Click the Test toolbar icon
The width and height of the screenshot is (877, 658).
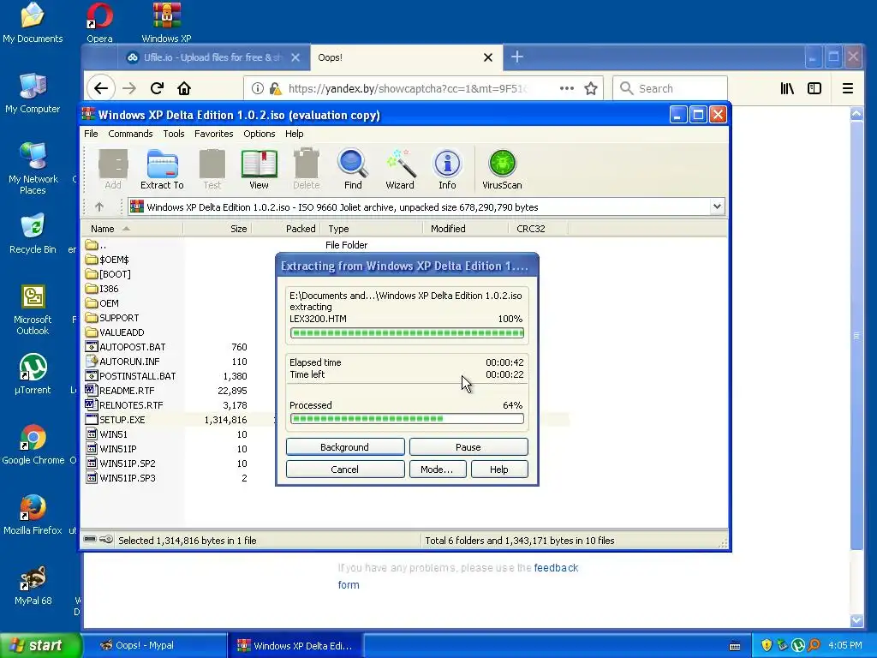[x=212, y=170]
